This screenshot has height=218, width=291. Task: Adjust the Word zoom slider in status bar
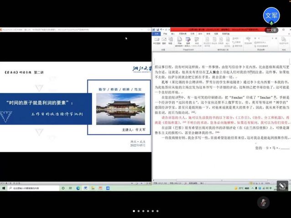(x=274, y=182)
